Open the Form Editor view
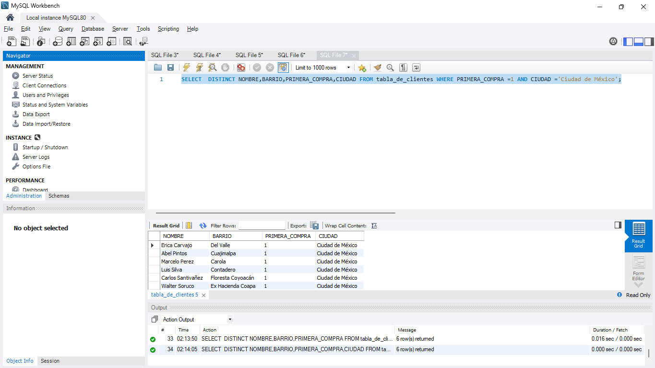This screenshot has height=368, width=655. 638,268
